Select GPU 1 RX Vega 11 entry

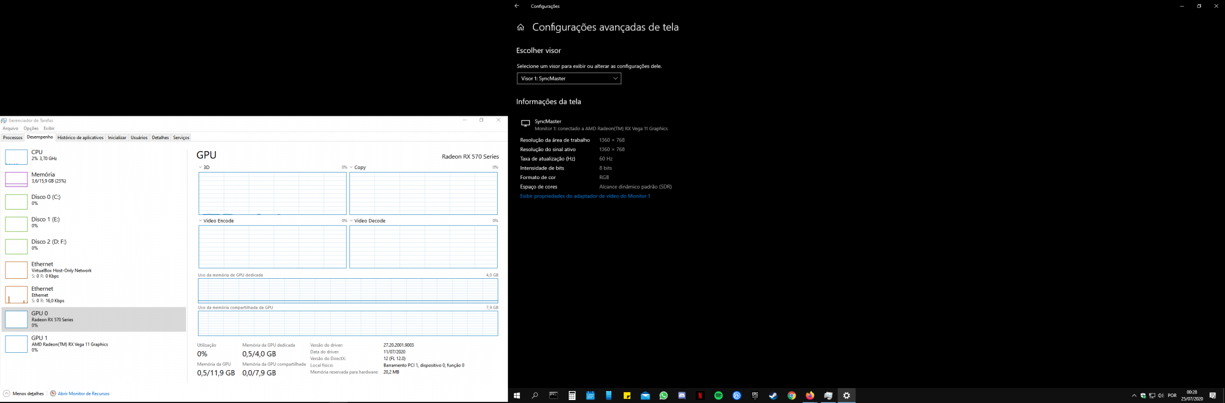[x=94, y=344]
